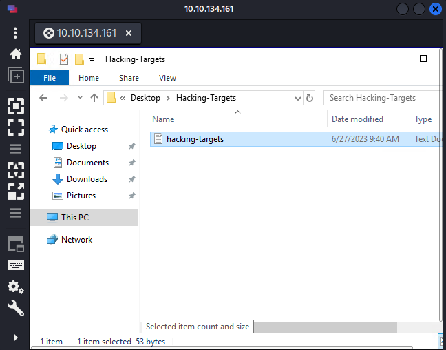Viewport: 446px width, 350px height.
Task: Open Documents in Quick access
Action: click(x=87, y=163)
